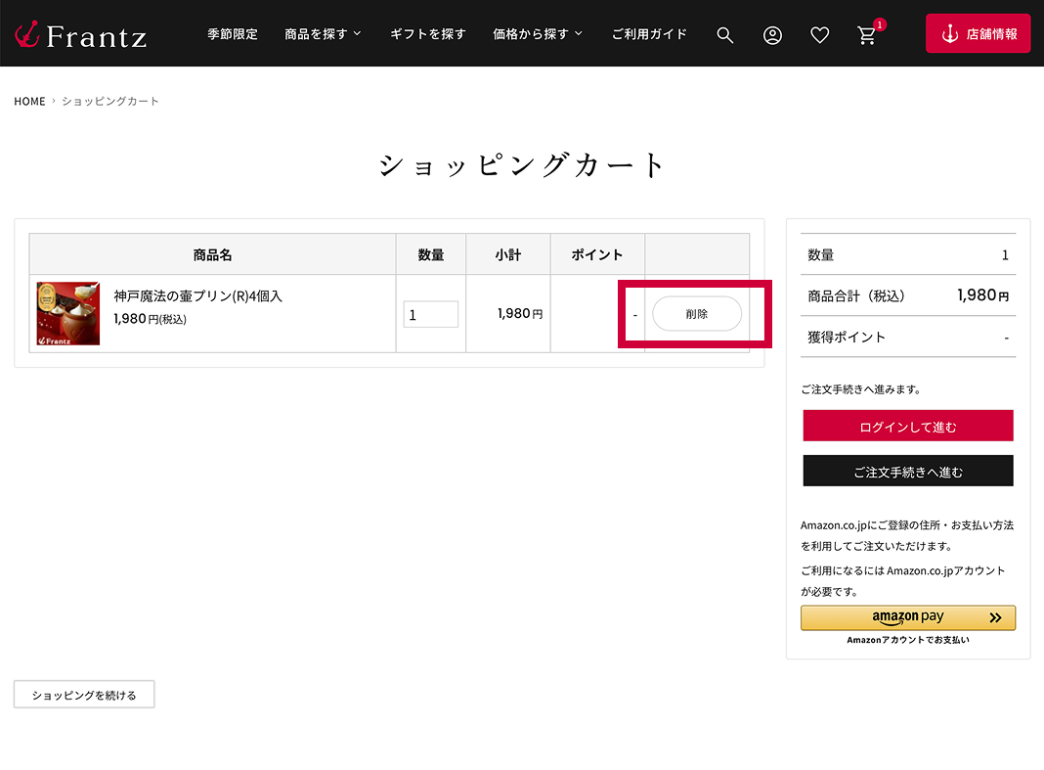Image resolution: width=1044 pixels, height=770 pixels.
Task: Open the search magnifier icon
Action: (724, 35)
